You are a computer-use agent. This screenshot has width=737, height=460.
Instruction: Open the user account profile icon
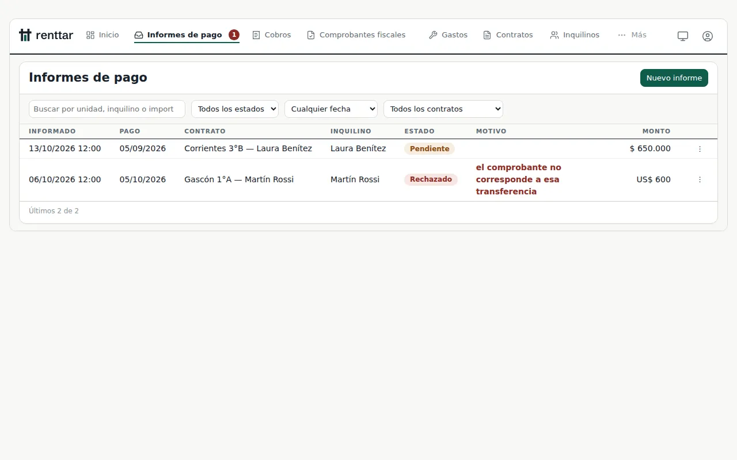coord(708,36)
